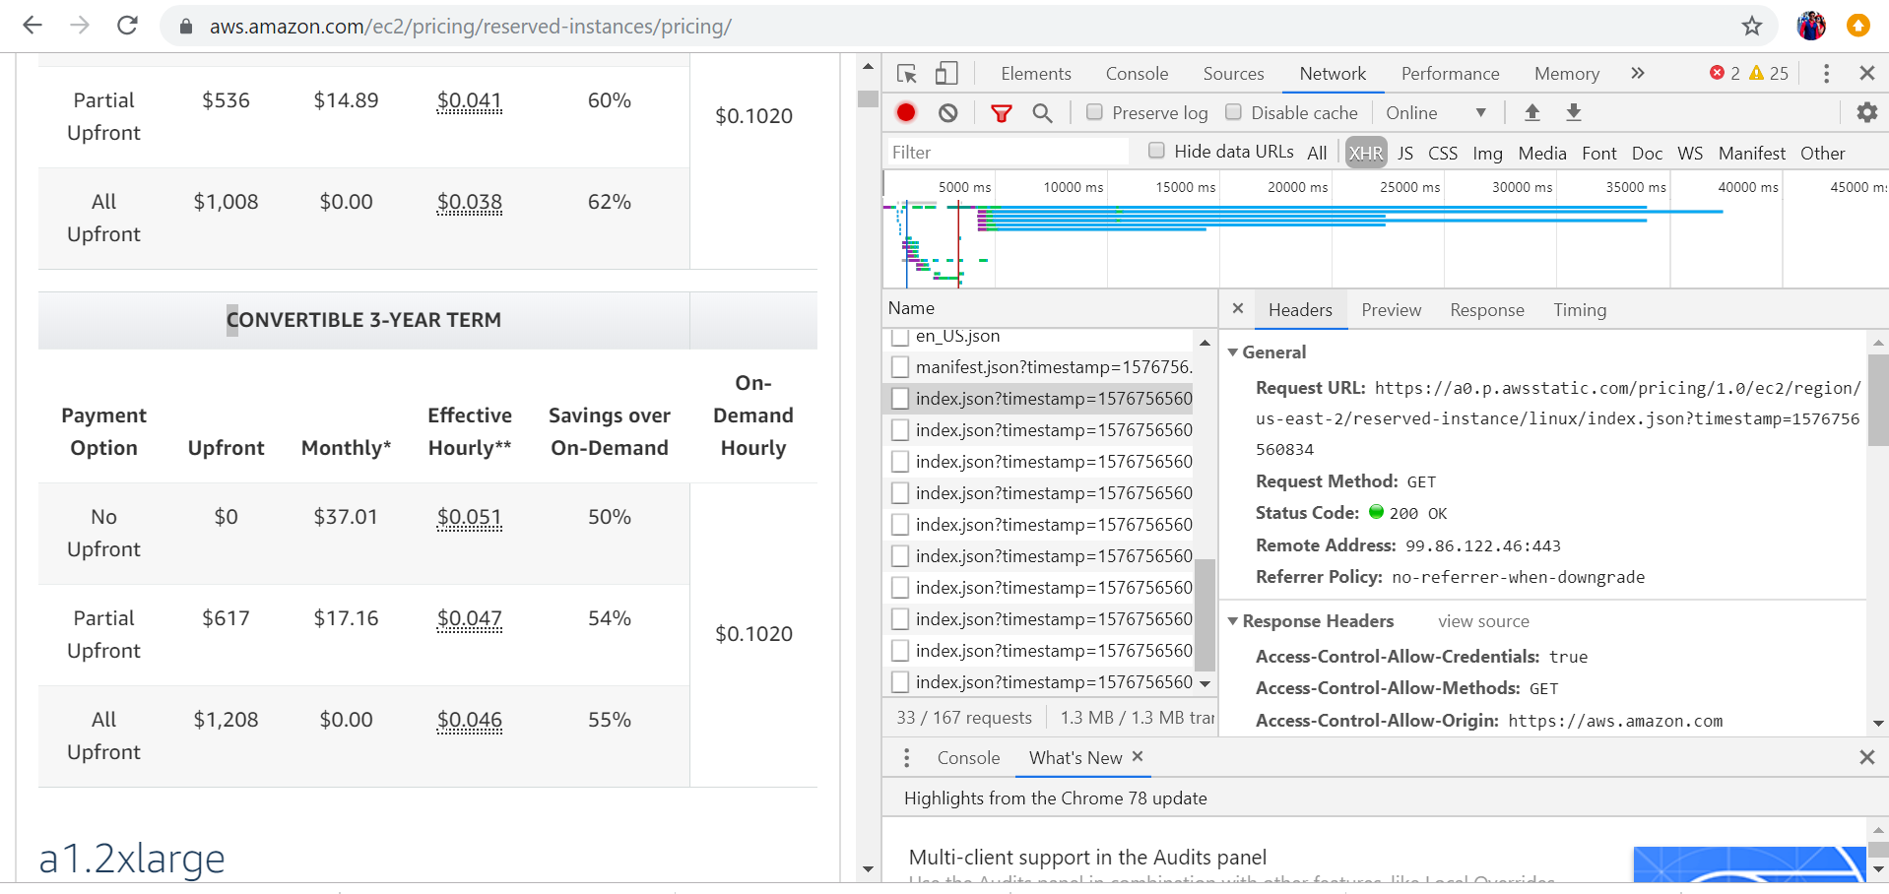The width and height of the screenshot is (1889, 894).
Task: Click the address bar URL
Action: (470, 27)
